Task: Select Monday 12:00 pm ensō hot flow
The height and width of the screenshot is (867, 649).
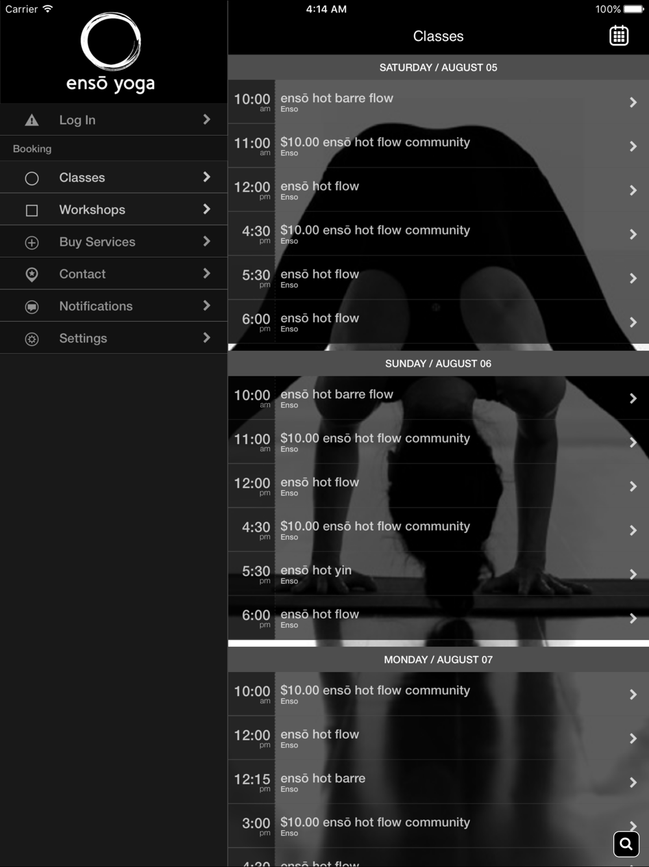Action: coord(438,738)
